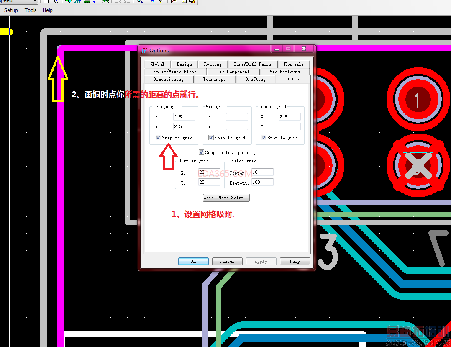Click the Help button in Options dialog
The width and height of the screenshot is (451, 347).
point(295,261)
